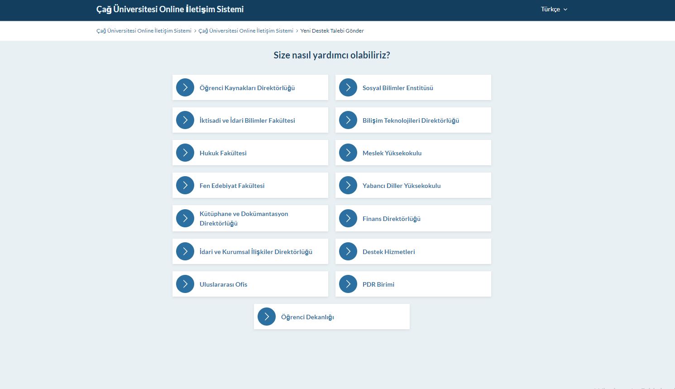
Task: Select Destek Hizmetleri option
Action: coord(388,252)
